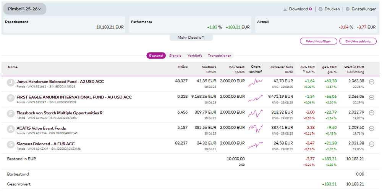This screenshot has height=195, width=382.
Task: Open the options menu for First Eagle Amundi row
Action: [x=371, y=97]
